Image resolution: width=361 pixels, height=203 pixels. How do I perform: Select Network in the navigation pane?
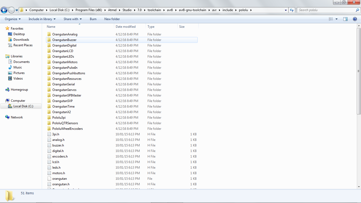point(17,117)
